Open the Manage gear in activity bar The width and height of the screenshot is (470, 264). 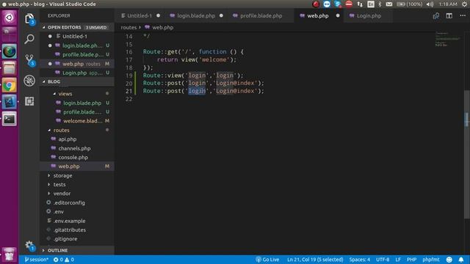coord(29,246)
